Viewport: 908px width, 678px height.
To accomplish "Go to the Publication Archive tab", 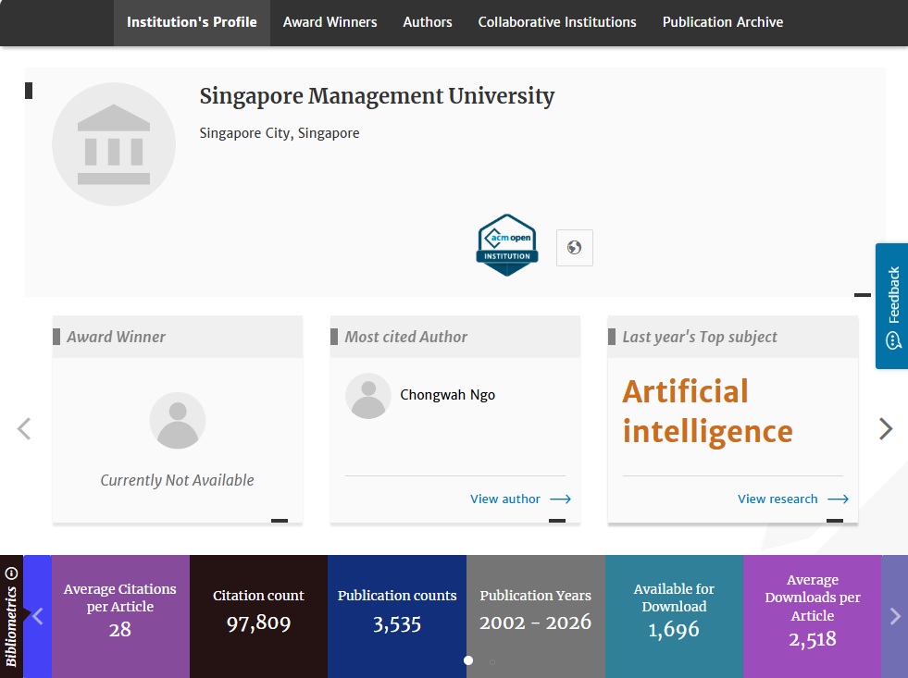I will coord(722,22).
